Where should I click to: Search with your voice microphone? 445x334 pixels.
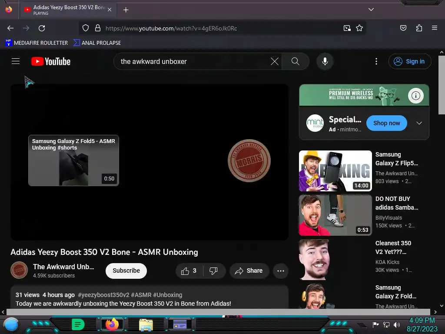[325, 61]
